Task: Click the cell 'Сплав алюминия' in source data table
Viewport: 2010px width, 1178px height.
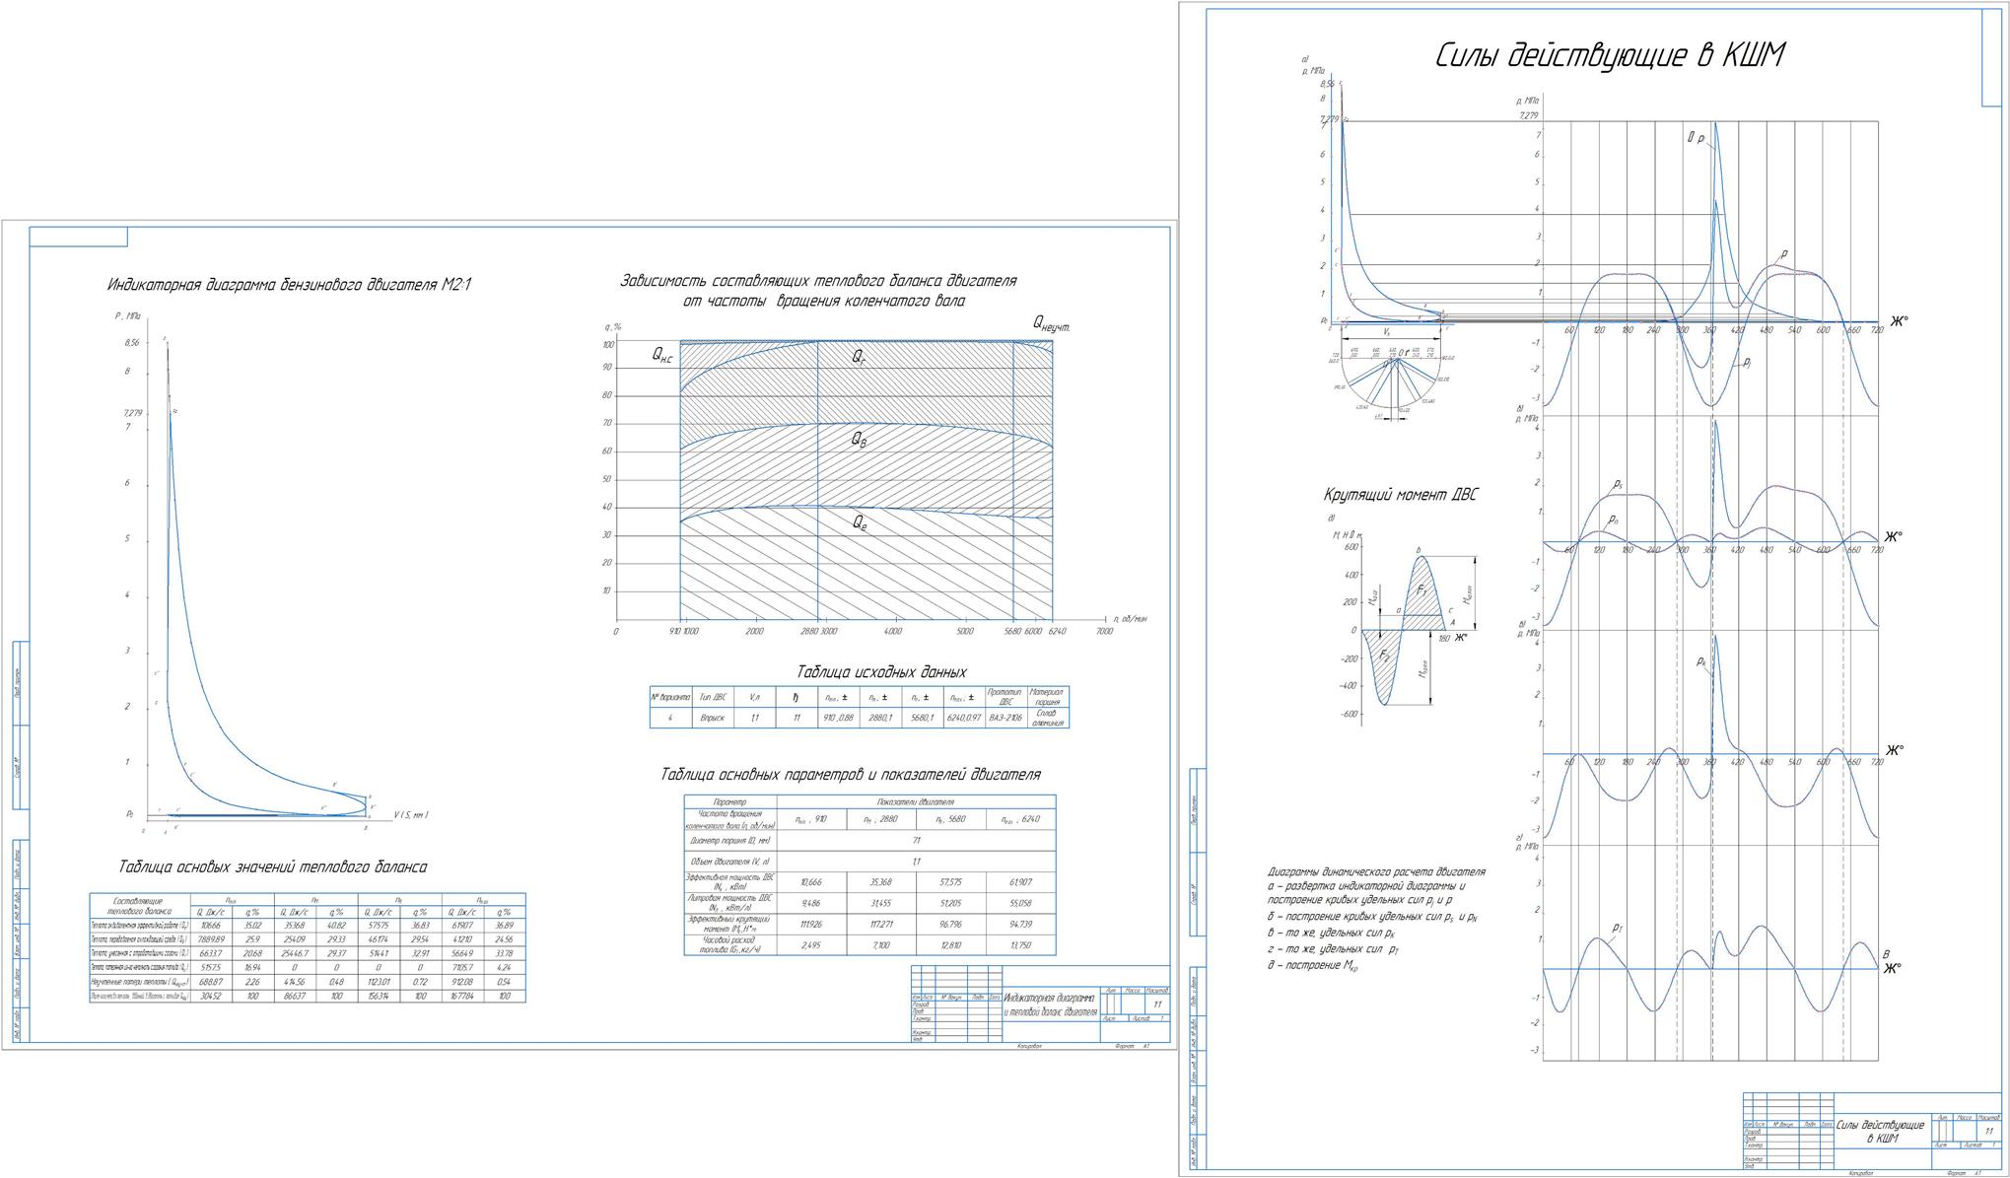Action: [1047, 718]
